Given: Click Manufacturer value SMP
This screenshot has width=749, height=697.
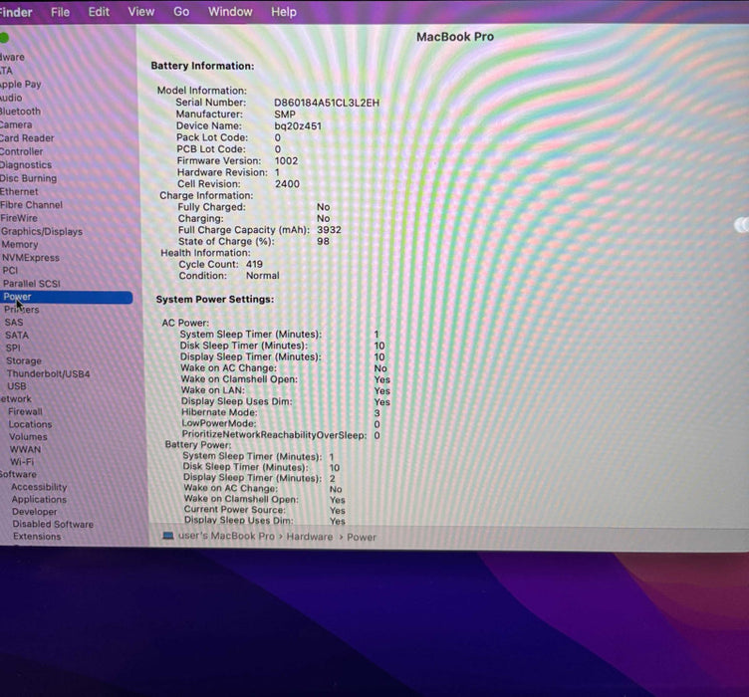Looking at the screenshot, I should tap(285, 115).
